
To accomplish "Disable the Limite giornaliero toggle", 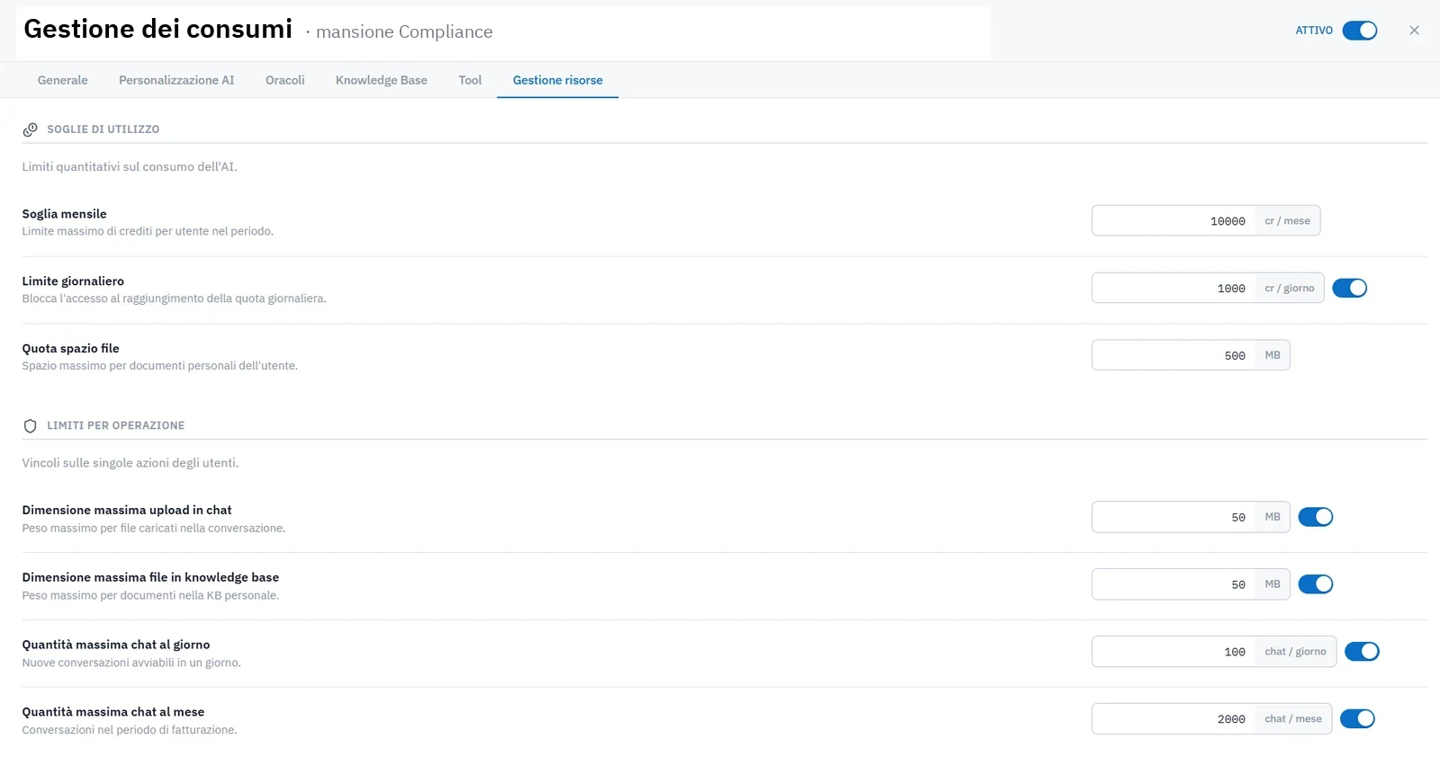I will point(1349,288).
